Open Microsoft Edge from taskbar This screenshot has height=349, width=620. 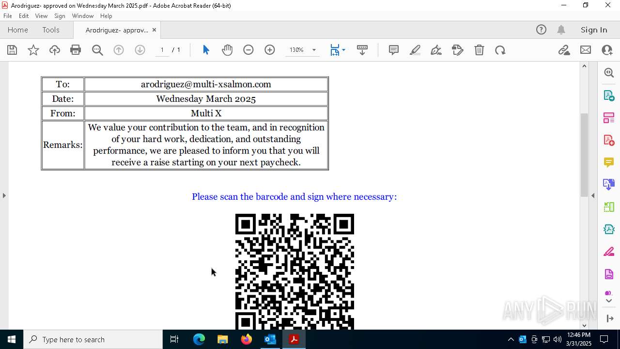199,339
